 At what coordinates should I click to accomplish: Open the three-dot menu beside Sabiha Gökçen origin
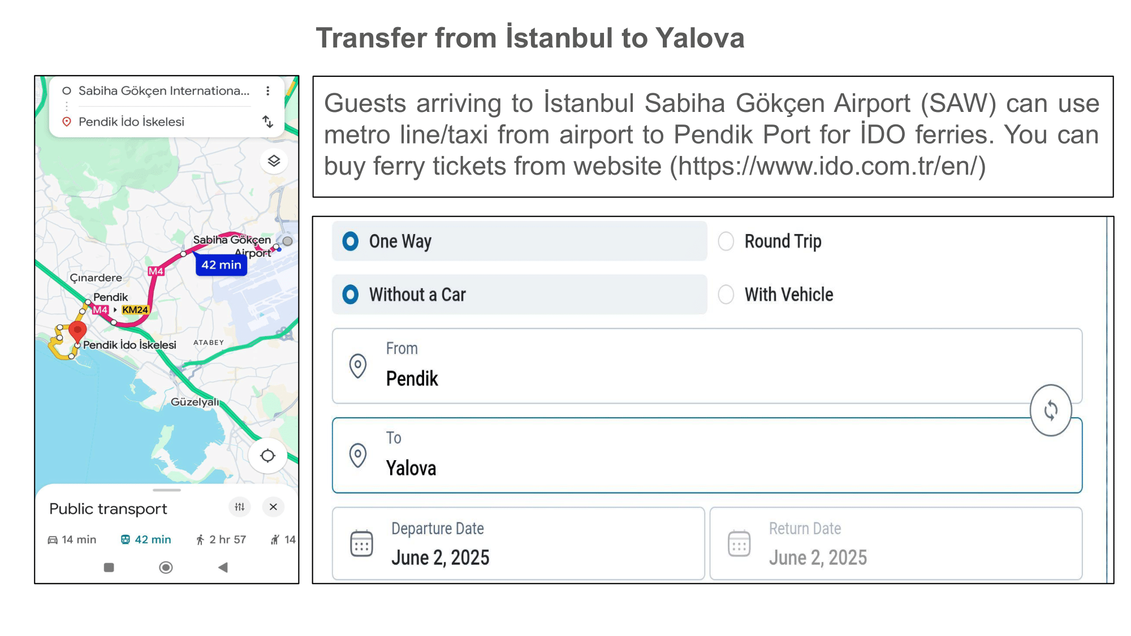click(x=267, y=91)
